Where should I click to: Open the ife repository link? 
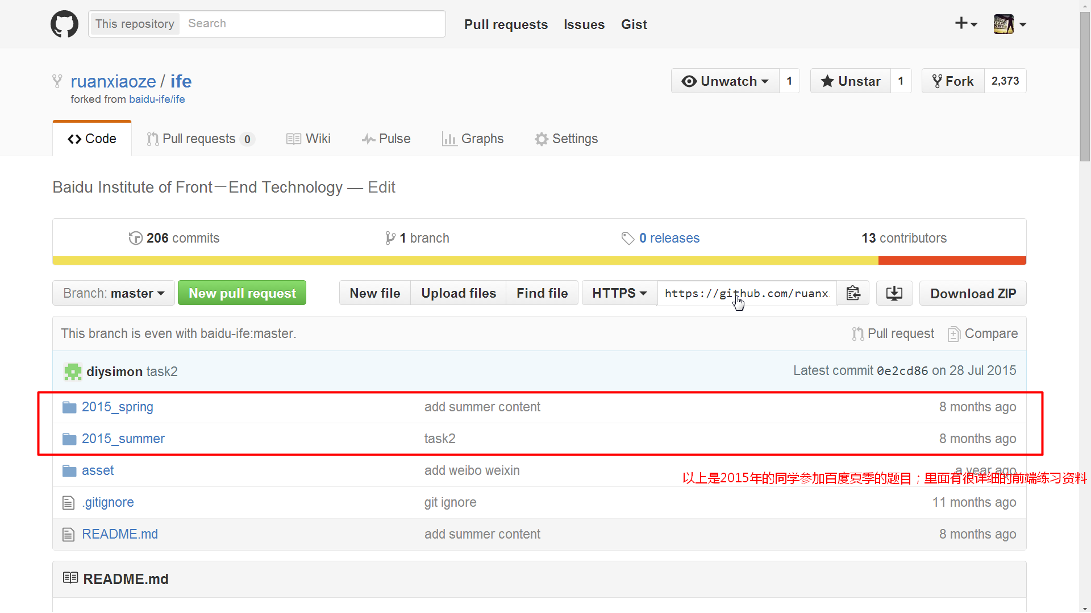click(x=181, y=81)
